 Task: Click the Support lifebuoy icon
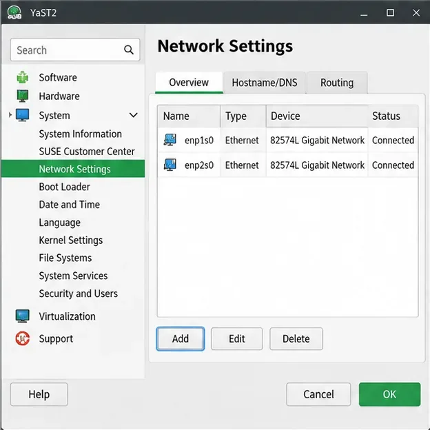pyautogui.click(x=23, y=338)
